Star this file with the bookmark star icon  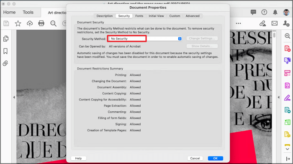18,23
